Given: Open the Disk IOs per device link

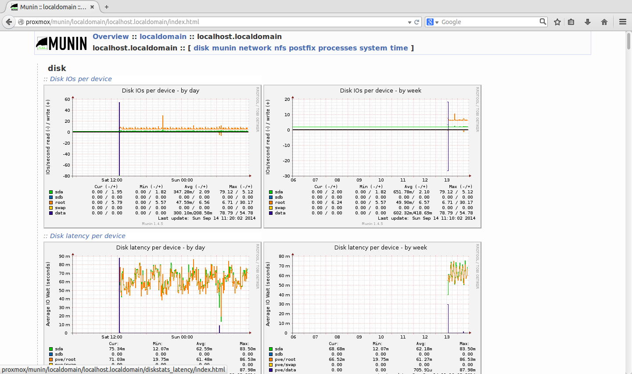Looking at the screenshot, I should tap(81, 79).
